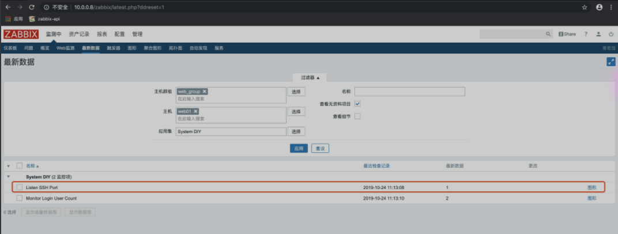Remove the web01 host tag with its X
Screen dimensions: 618x234
(x=195, y=111)
